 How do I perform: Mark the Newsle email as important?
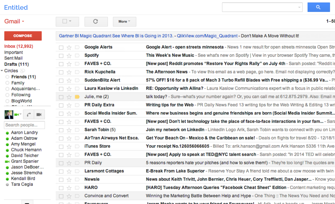click(x=77, y=180)
